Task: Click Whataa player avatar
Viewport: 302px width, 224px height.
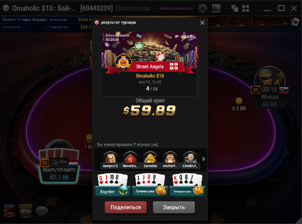Action: [x=270, y=76]
